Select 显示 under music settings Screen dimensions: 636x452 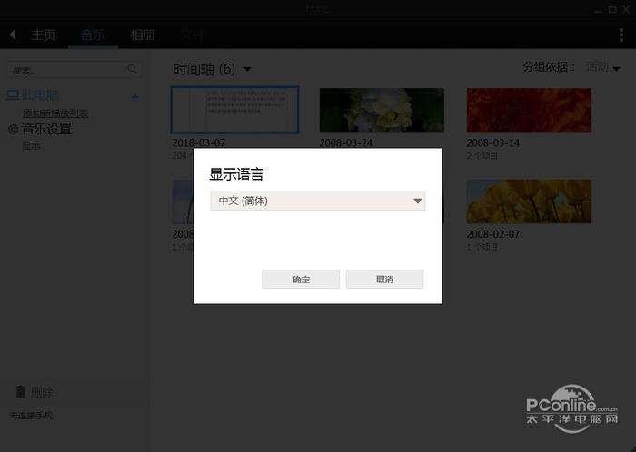31,146
